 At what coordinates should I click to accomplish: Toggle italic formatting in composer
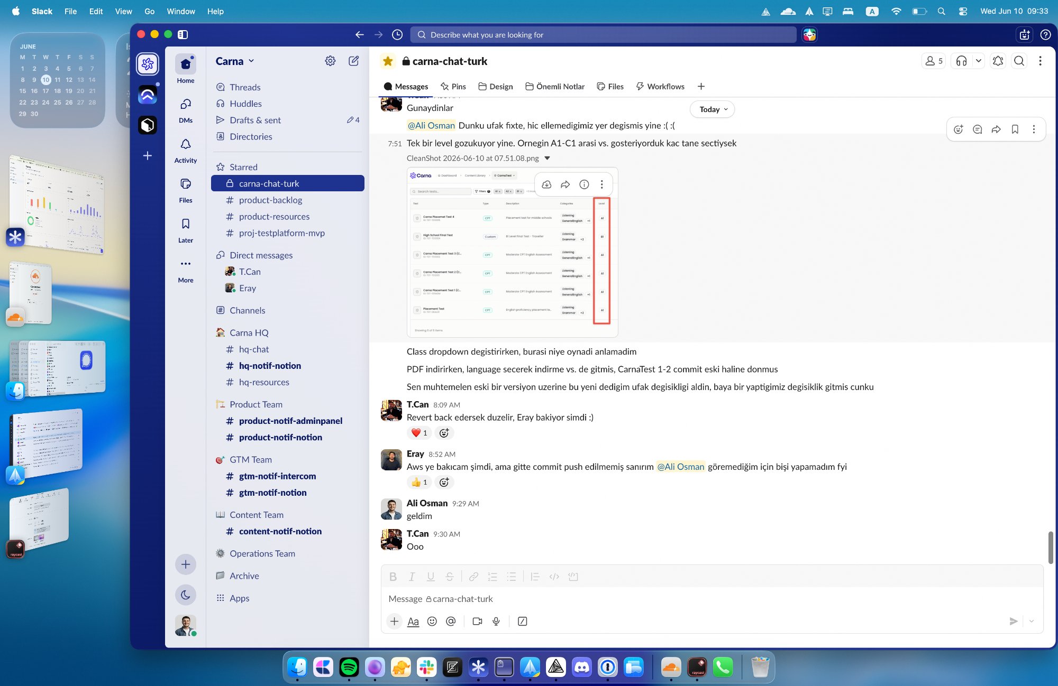click(x=412, y=577)
